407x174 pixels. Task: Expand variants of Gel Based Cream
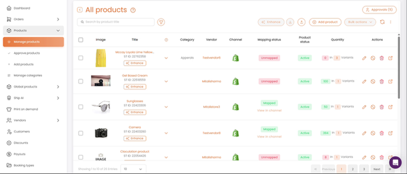pyautogui.click(x=166, y=81)
